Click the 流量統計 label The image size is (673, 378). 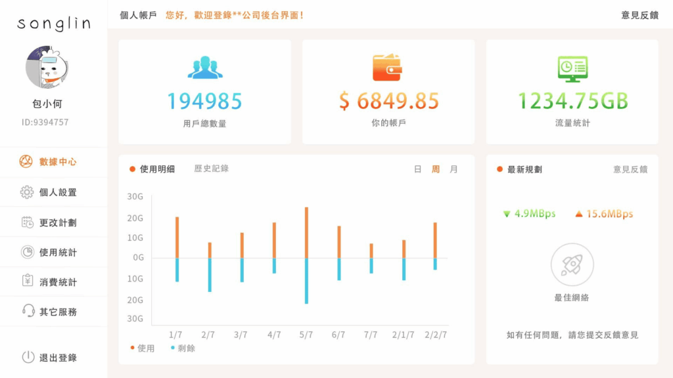[x=572, y=123]
